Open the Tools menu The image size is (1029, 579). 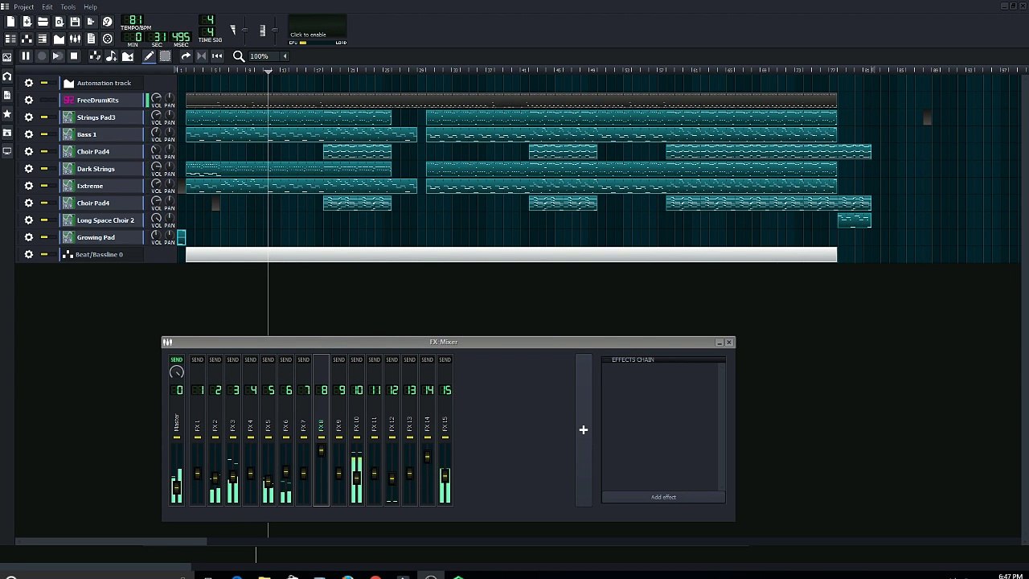[68, 7]
